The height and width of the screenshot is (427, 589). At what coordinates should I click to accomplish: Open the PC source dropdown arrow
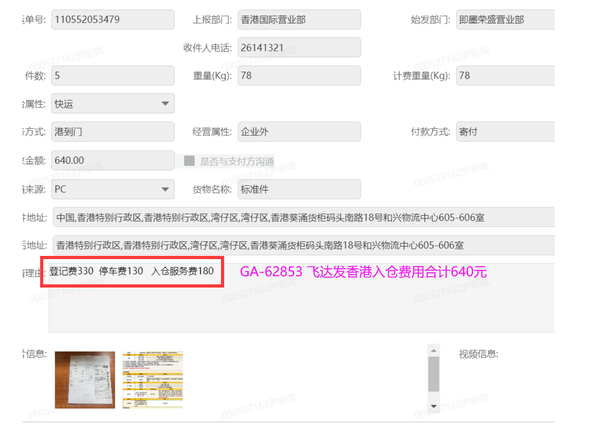coord(165,189)
